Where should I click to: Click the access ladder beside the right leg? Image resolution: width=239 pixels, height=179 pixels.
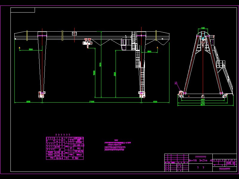coord(138,60)
